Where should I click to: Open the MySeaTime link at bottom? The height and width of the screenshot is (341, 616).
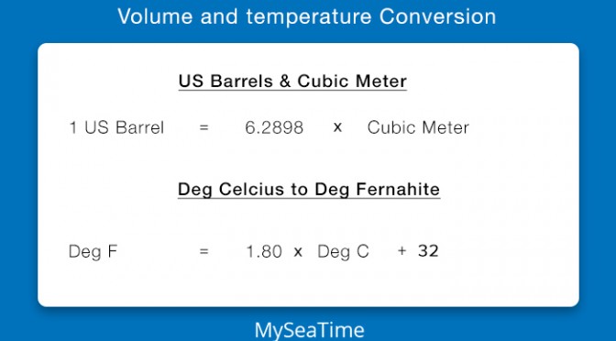point(309,329)
